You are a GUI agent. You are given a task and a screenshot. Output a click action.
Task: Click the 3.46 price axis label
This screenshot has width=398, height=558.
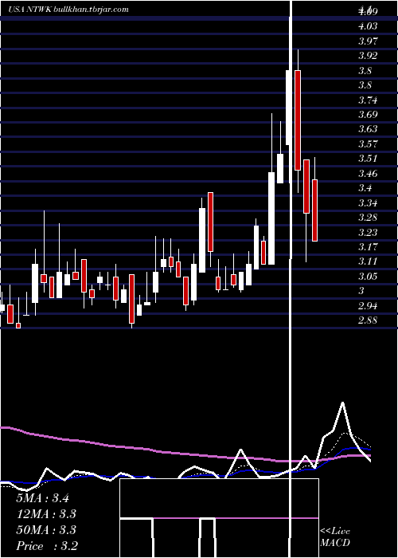tap(368, 174)
